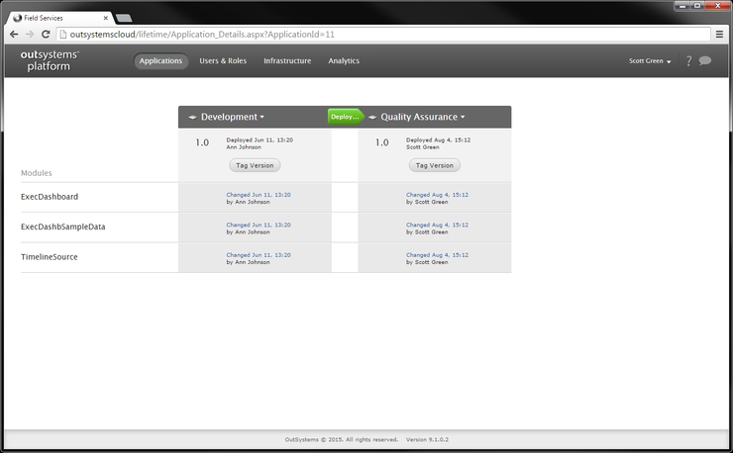
Task: Open the Infrastructure section
Action: (x=287, y=60)
